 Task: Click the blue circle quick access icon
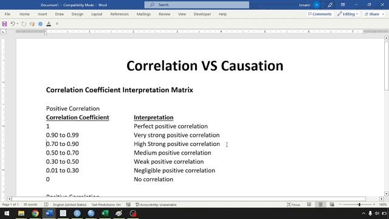40,24
